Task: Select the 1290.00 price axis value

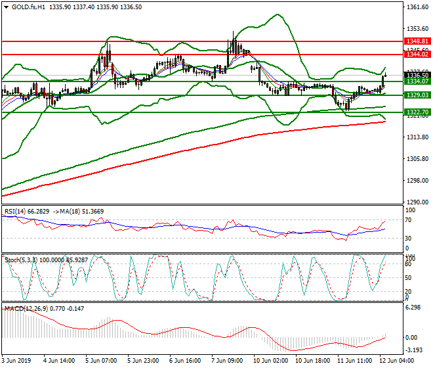Action: (417, 202)
